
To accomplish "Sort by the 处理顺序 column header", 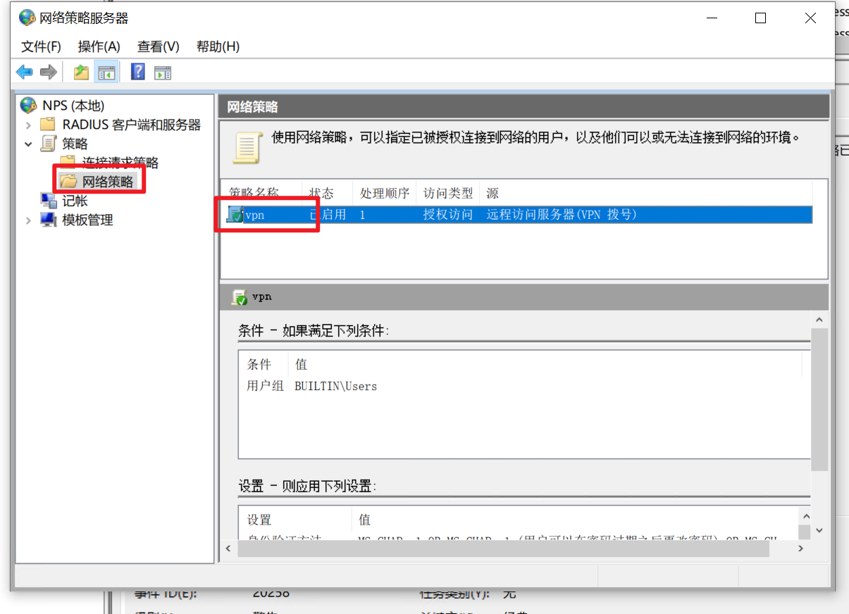I will tap(384, 194).
